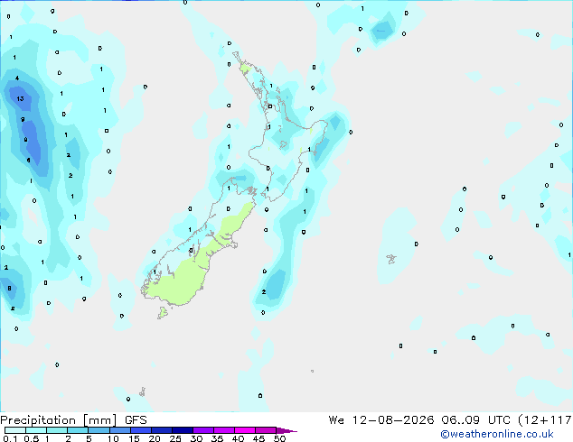Click Stewart Island below the South Island
Viewport: 573px width, 442px height.
coord(163,312)
